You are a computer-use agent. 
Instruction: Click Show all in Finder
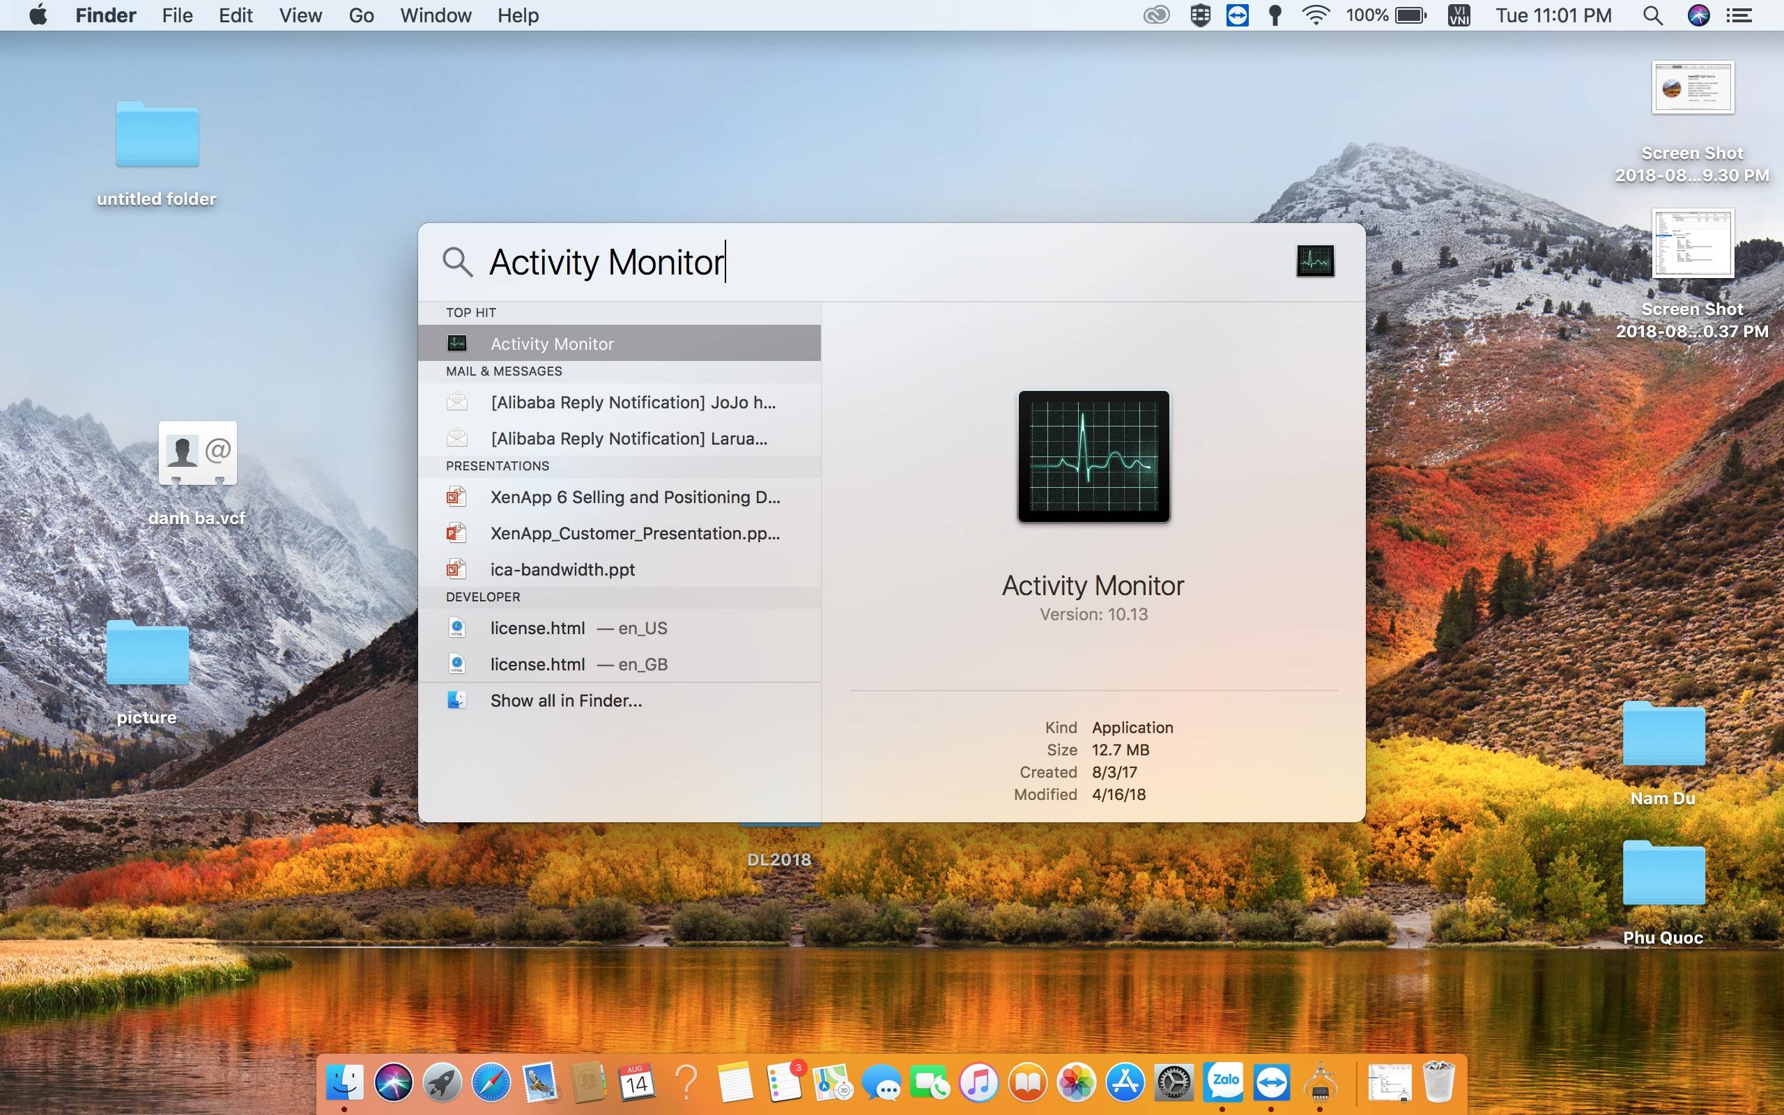coord(620,700)
